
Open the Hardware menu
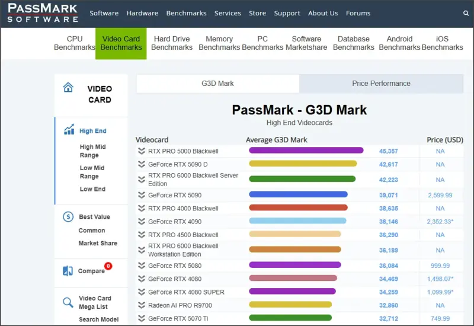click(142, 13)
